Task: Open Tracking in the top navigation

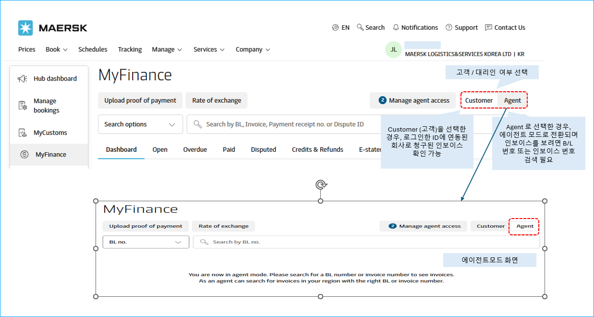Action: [x=130, y=49]
